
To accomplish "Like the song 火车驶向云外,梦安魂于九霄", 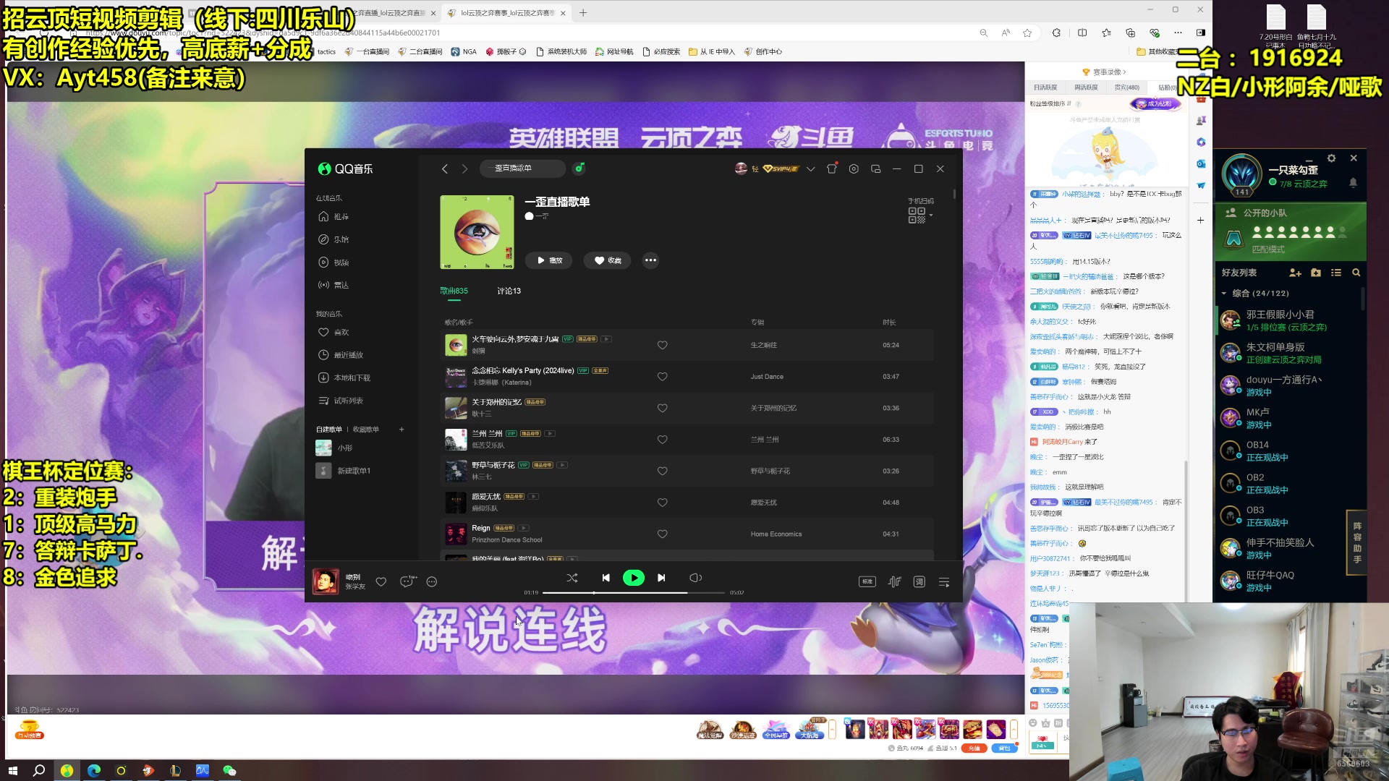I will pos(662,345).
